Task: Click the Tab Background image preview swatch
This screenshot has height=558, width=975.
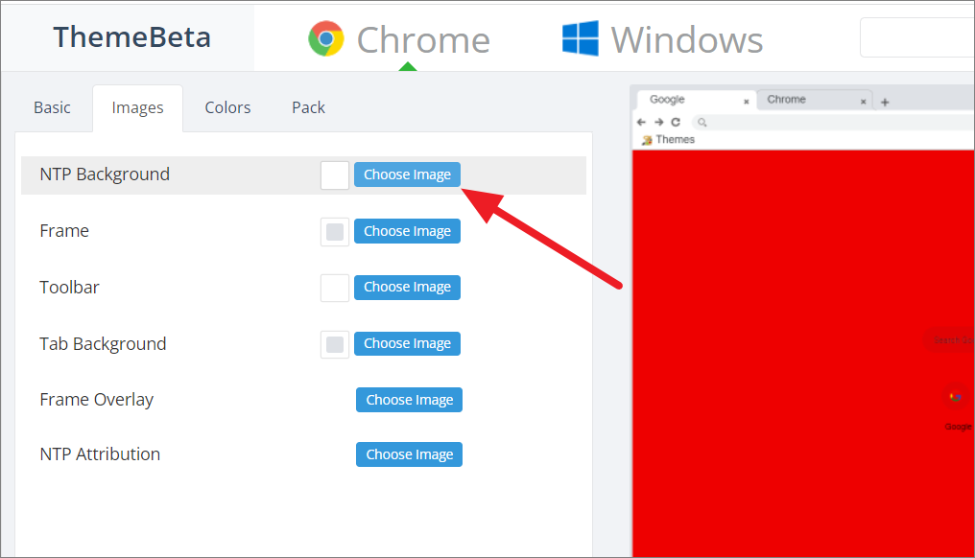Action: [335, 344]
